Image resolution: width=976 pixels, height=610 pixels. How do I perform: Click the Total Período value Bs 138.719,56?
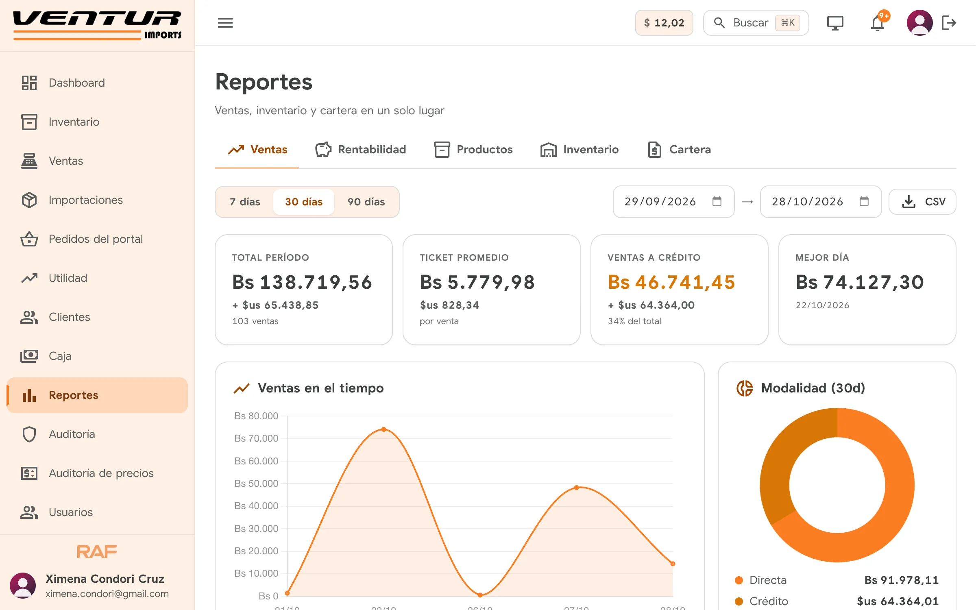302,282
